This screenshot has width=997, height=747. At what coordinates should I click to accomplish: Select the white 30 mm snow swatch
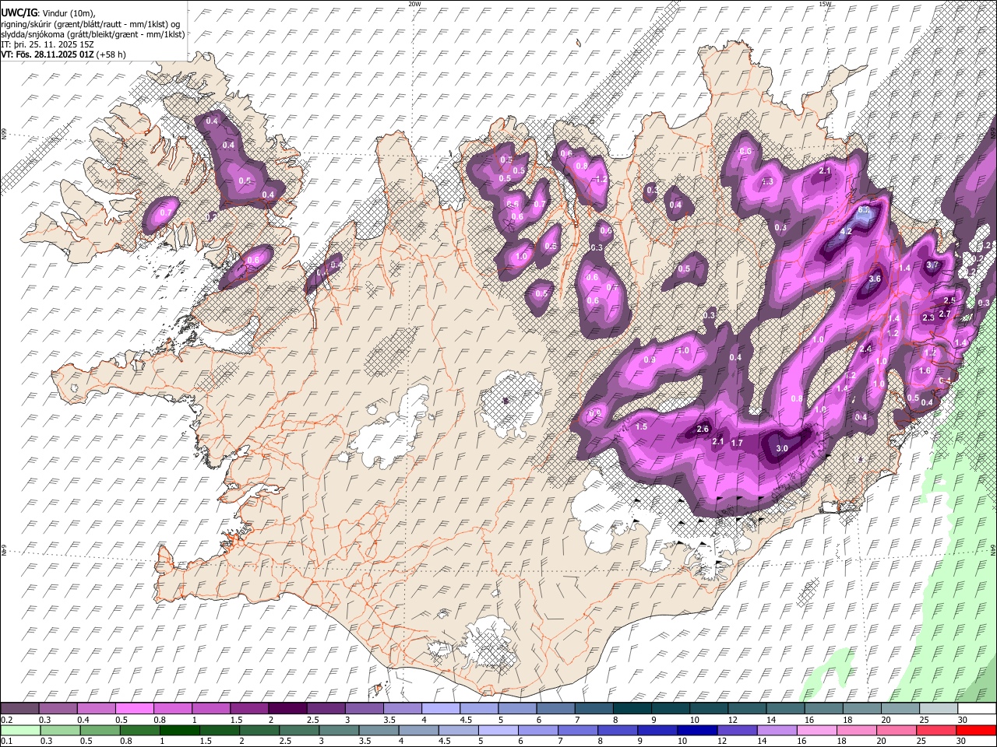(977, 708)
